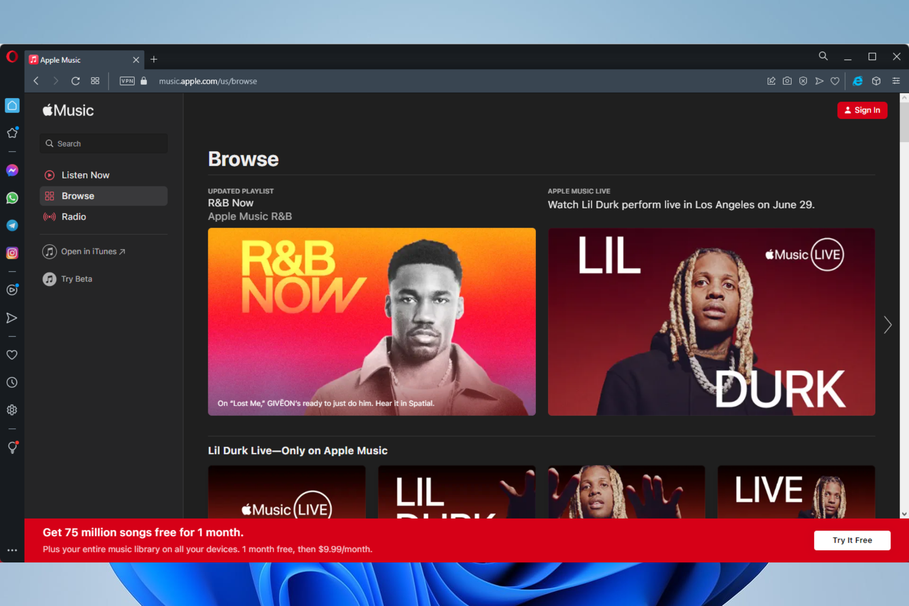This screenshot has width=909, height=606.
Task: Click the camera icon in the toolbar
Action: (786, 80)
